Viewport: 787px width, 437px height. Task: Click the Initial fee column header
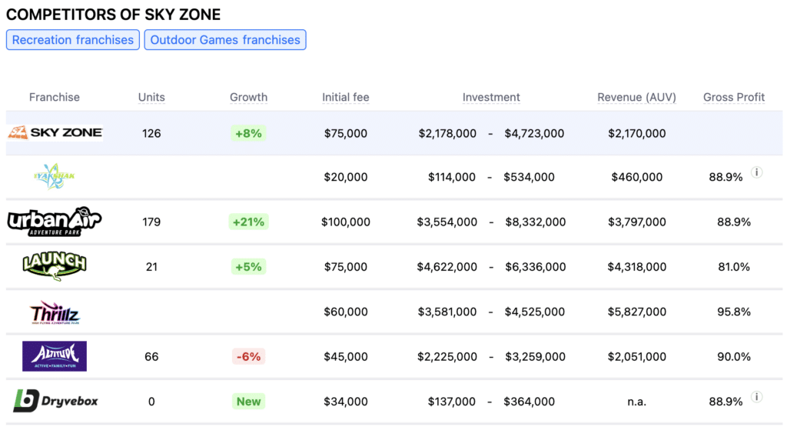(x=345, y=97)
